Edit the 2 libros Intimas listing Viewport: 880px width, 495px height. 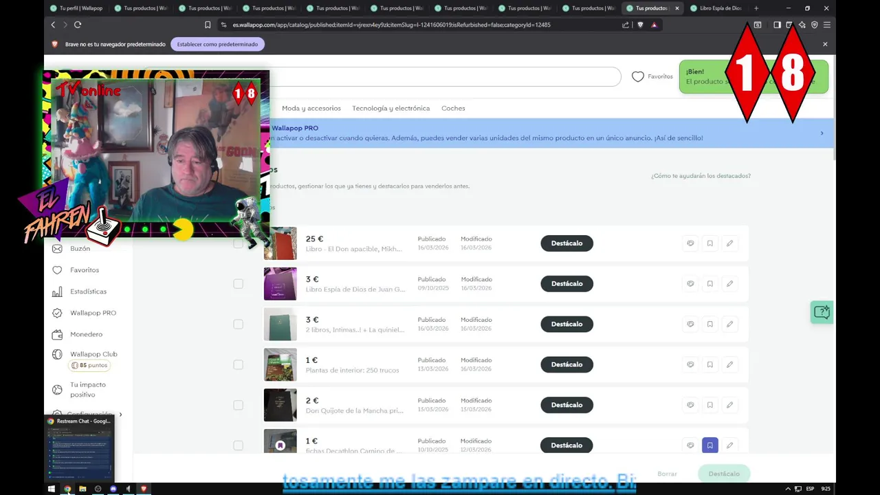pos(729,324)
